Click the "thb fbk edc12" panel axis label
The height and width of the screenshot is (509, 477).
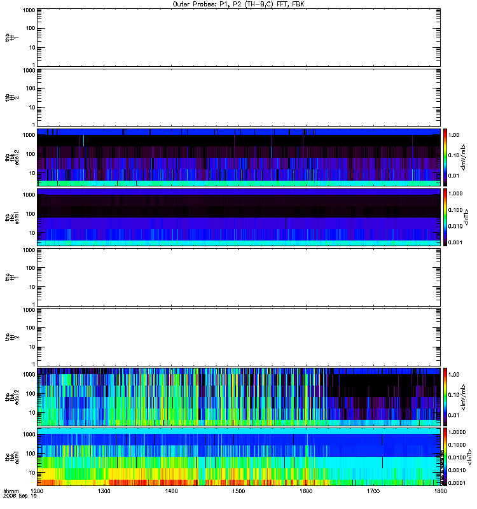coord(11,157)
